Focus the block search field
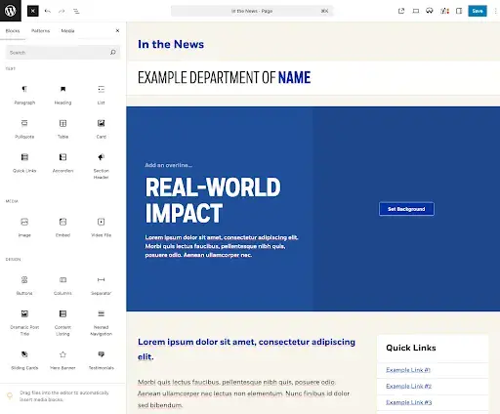Viewport: 500px width, 414px height. (62, 53)
